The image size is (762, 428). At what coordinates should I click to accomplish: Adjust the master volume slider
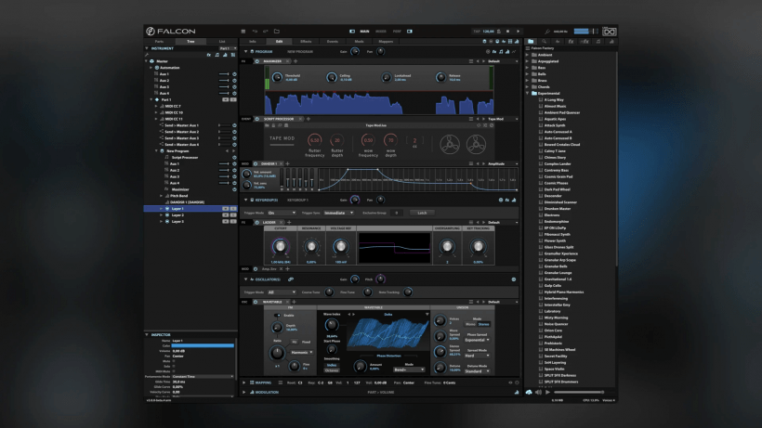pyautogui.click(x=586, y=31)
